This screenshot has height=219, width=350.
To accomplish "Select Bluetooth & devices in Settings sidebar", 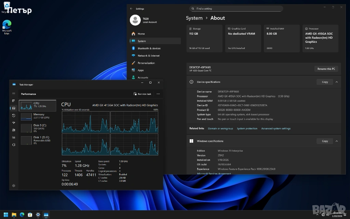I will pyautogui.click(x=149, y=48).
